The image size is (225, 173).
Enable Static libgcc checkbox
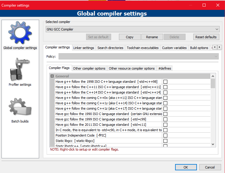pos(165,141)
